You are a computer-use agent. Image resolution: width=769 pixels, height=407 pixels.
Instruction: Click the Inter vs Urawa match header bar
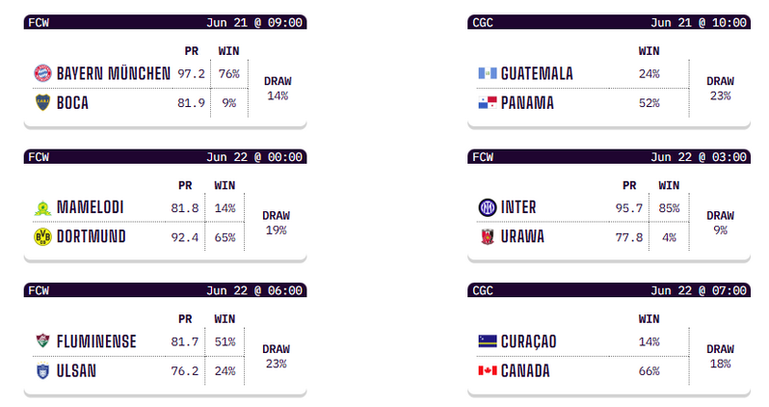tap(609, 156)
